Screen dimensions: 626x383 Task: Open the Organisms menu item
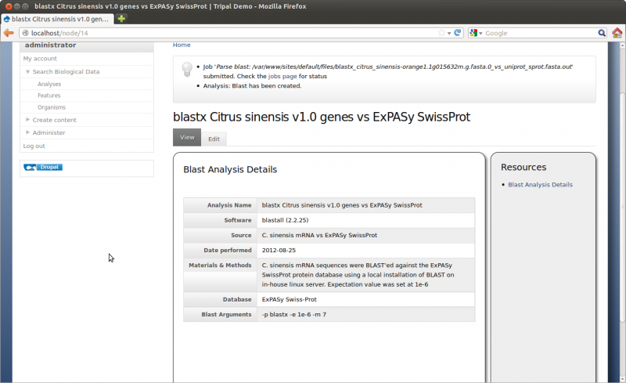click(52, 107)
